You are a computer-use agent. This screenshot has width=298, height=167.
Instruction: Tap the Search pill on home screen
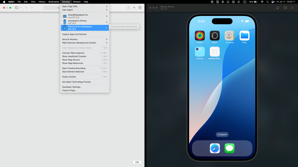coord(222,135)
